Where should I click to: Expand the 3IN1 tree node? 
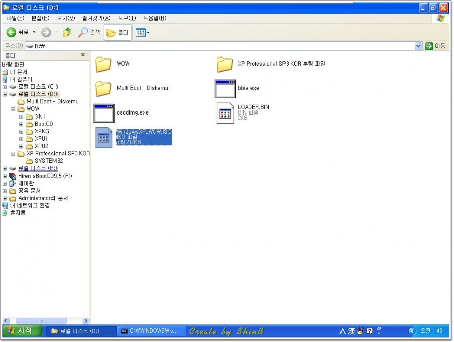[x=21, y=117]
